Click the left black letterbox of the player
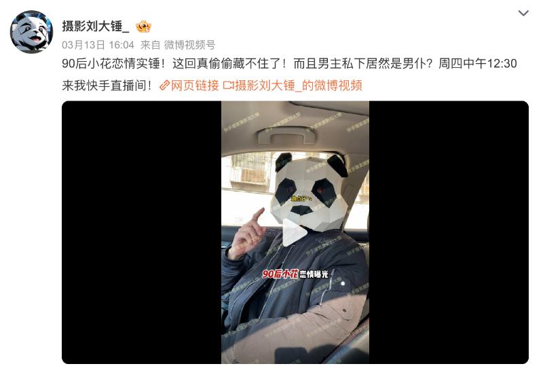Image resolution: width=543 pixels, height=381 pixels. point(142,232)
